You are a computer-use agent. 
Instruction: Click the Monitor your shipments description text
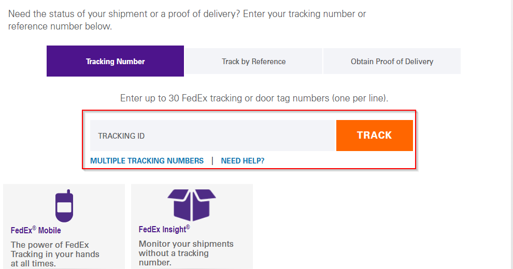click(186, 253)
